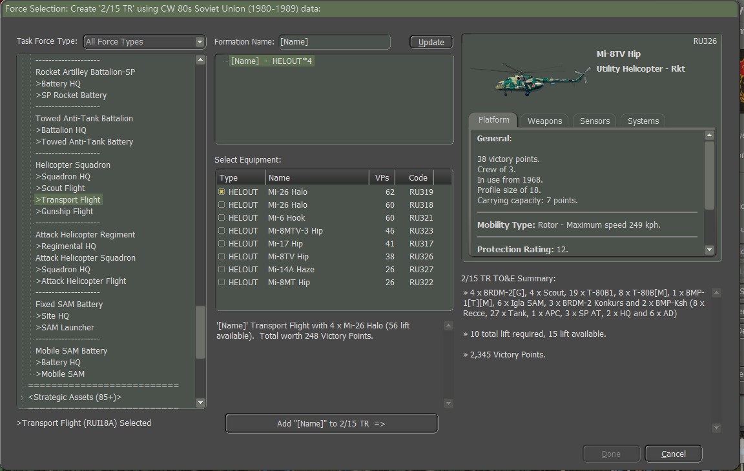Viewport: 744px width, 471px height.
Task: Select >Scout Flight in the tree
Action: point(60,188)
